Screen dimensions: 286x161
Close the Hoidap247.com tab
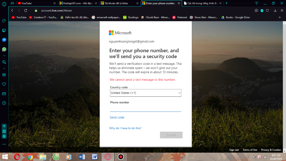pos(96,3)
